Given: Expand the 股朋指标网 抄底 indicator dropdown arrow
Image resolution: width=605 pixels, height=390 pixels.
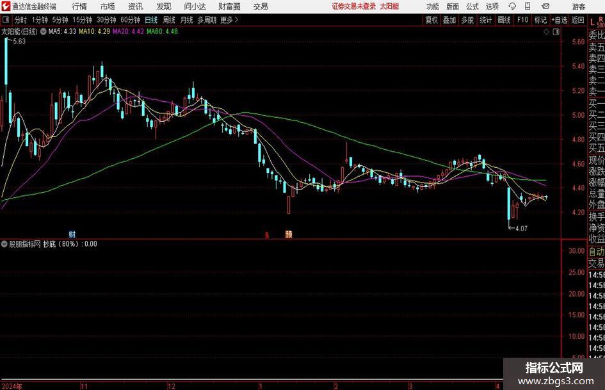Looking at the screenshot, I should coord(4,244).
